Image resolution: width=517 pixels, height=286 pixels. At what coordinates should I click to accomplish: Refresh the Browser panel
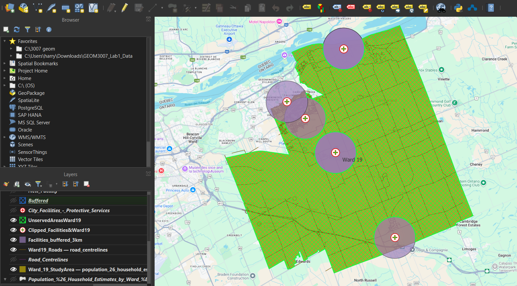pos(17,30)
